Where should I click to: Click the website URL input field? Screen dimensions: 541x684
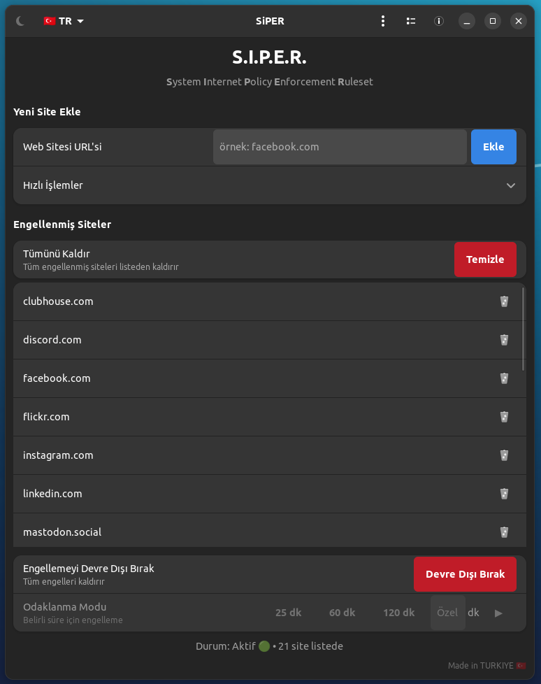(x=340, y=147)
